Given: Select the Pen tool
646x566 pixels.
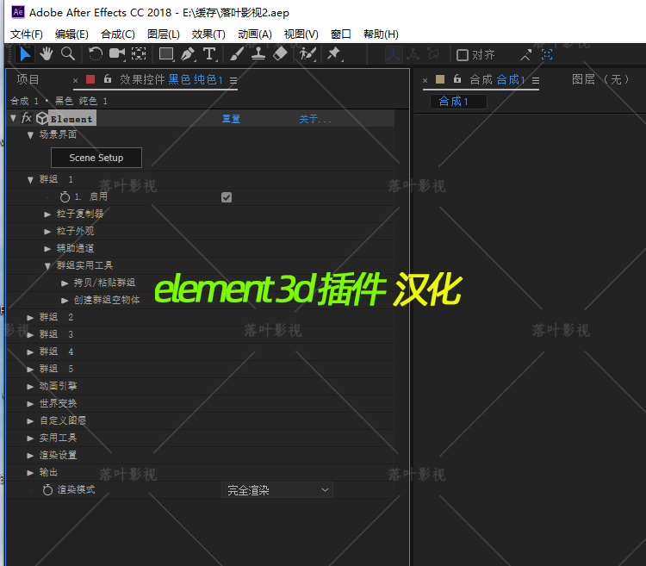Looking at the screenshot, I should [188, 54].
